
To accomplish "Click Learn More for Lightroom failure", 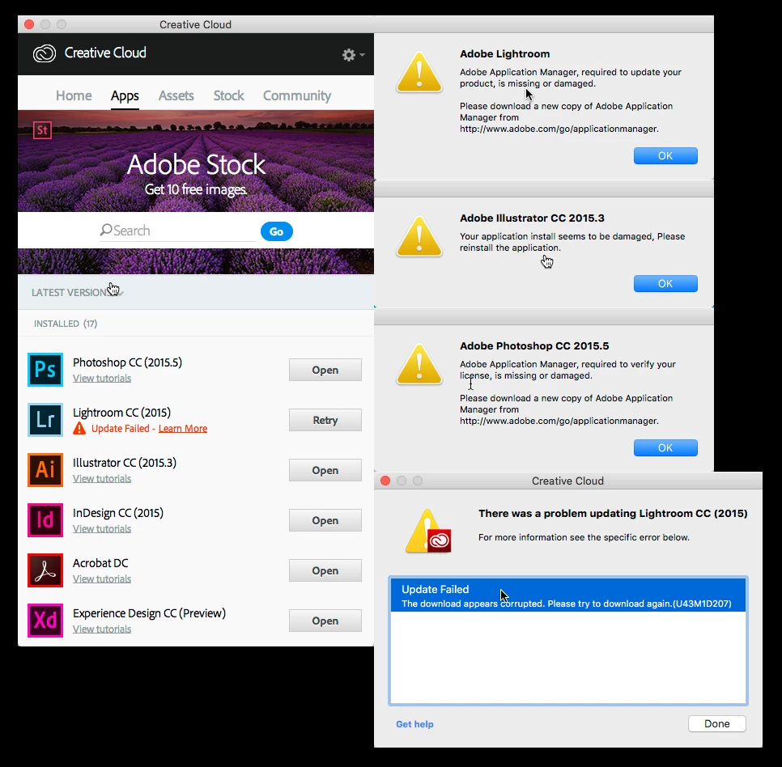I will [x=182, y=429].
